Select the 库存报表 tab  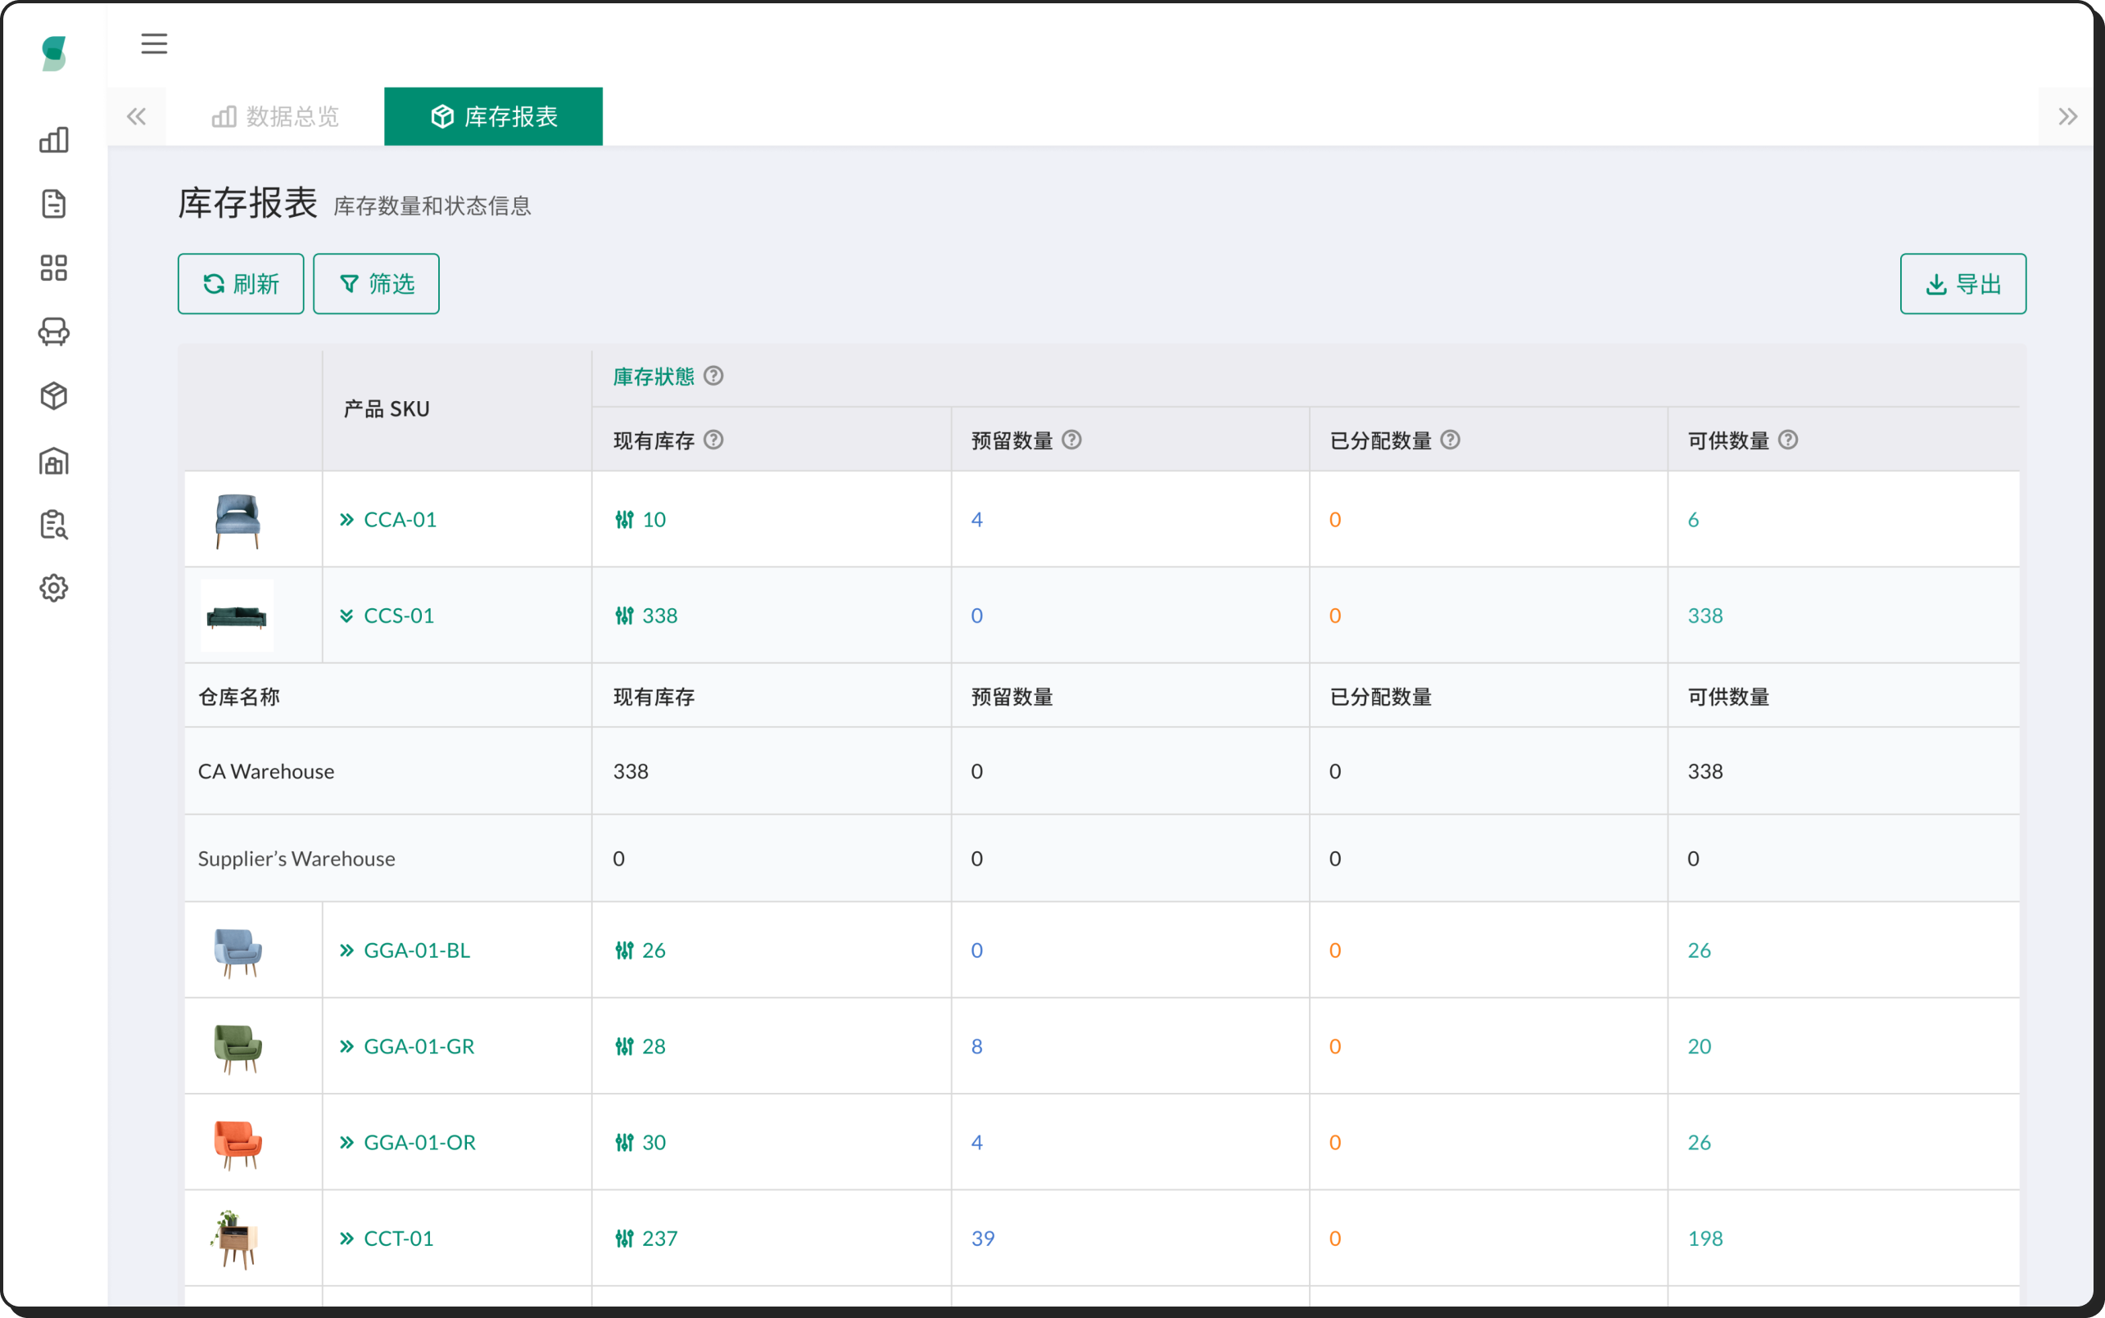[x=494, y=117]
